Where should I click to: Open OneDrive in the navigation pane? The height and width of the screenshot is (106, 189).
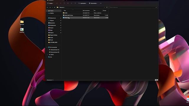pyautogui.click(x=52, y=13)
